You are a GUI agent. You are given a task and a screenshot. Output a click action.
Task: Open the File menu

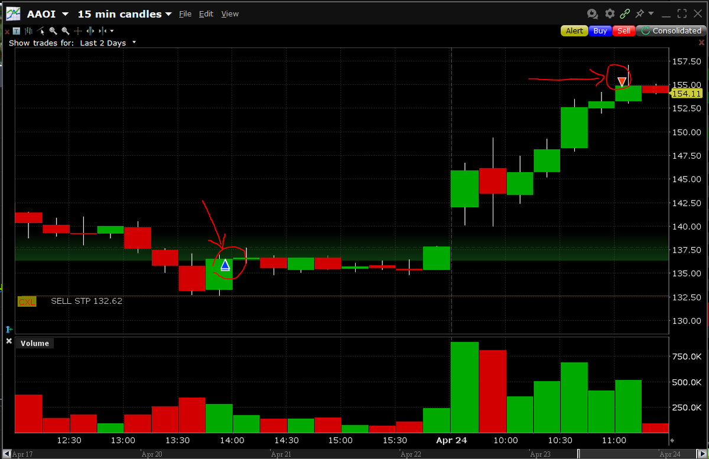[x=185, y=14]
